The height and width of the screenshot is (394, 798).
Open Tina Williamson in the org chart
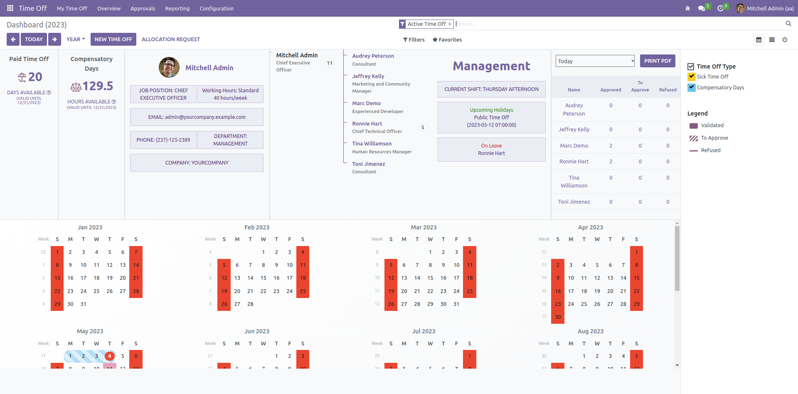[372, 144]
